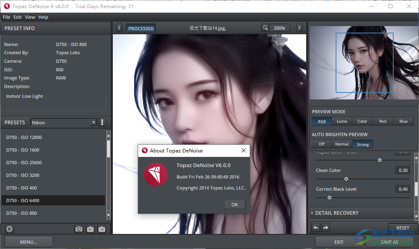Enable the Red channel preview
419x249 pixels.
pyautogui.click(x=383, y=121)
